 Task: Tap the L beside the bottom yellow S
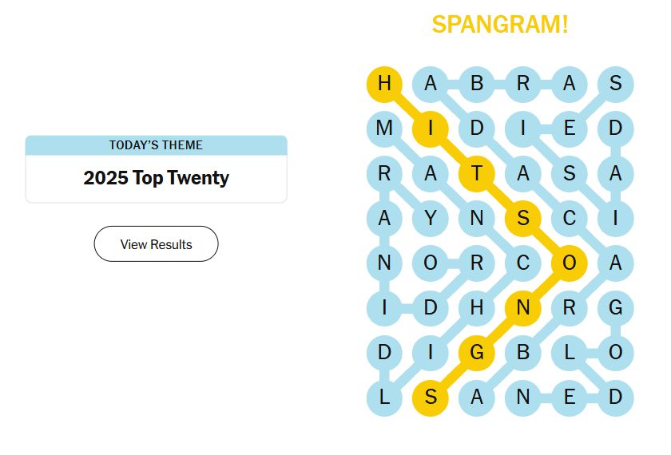point(384,398)
